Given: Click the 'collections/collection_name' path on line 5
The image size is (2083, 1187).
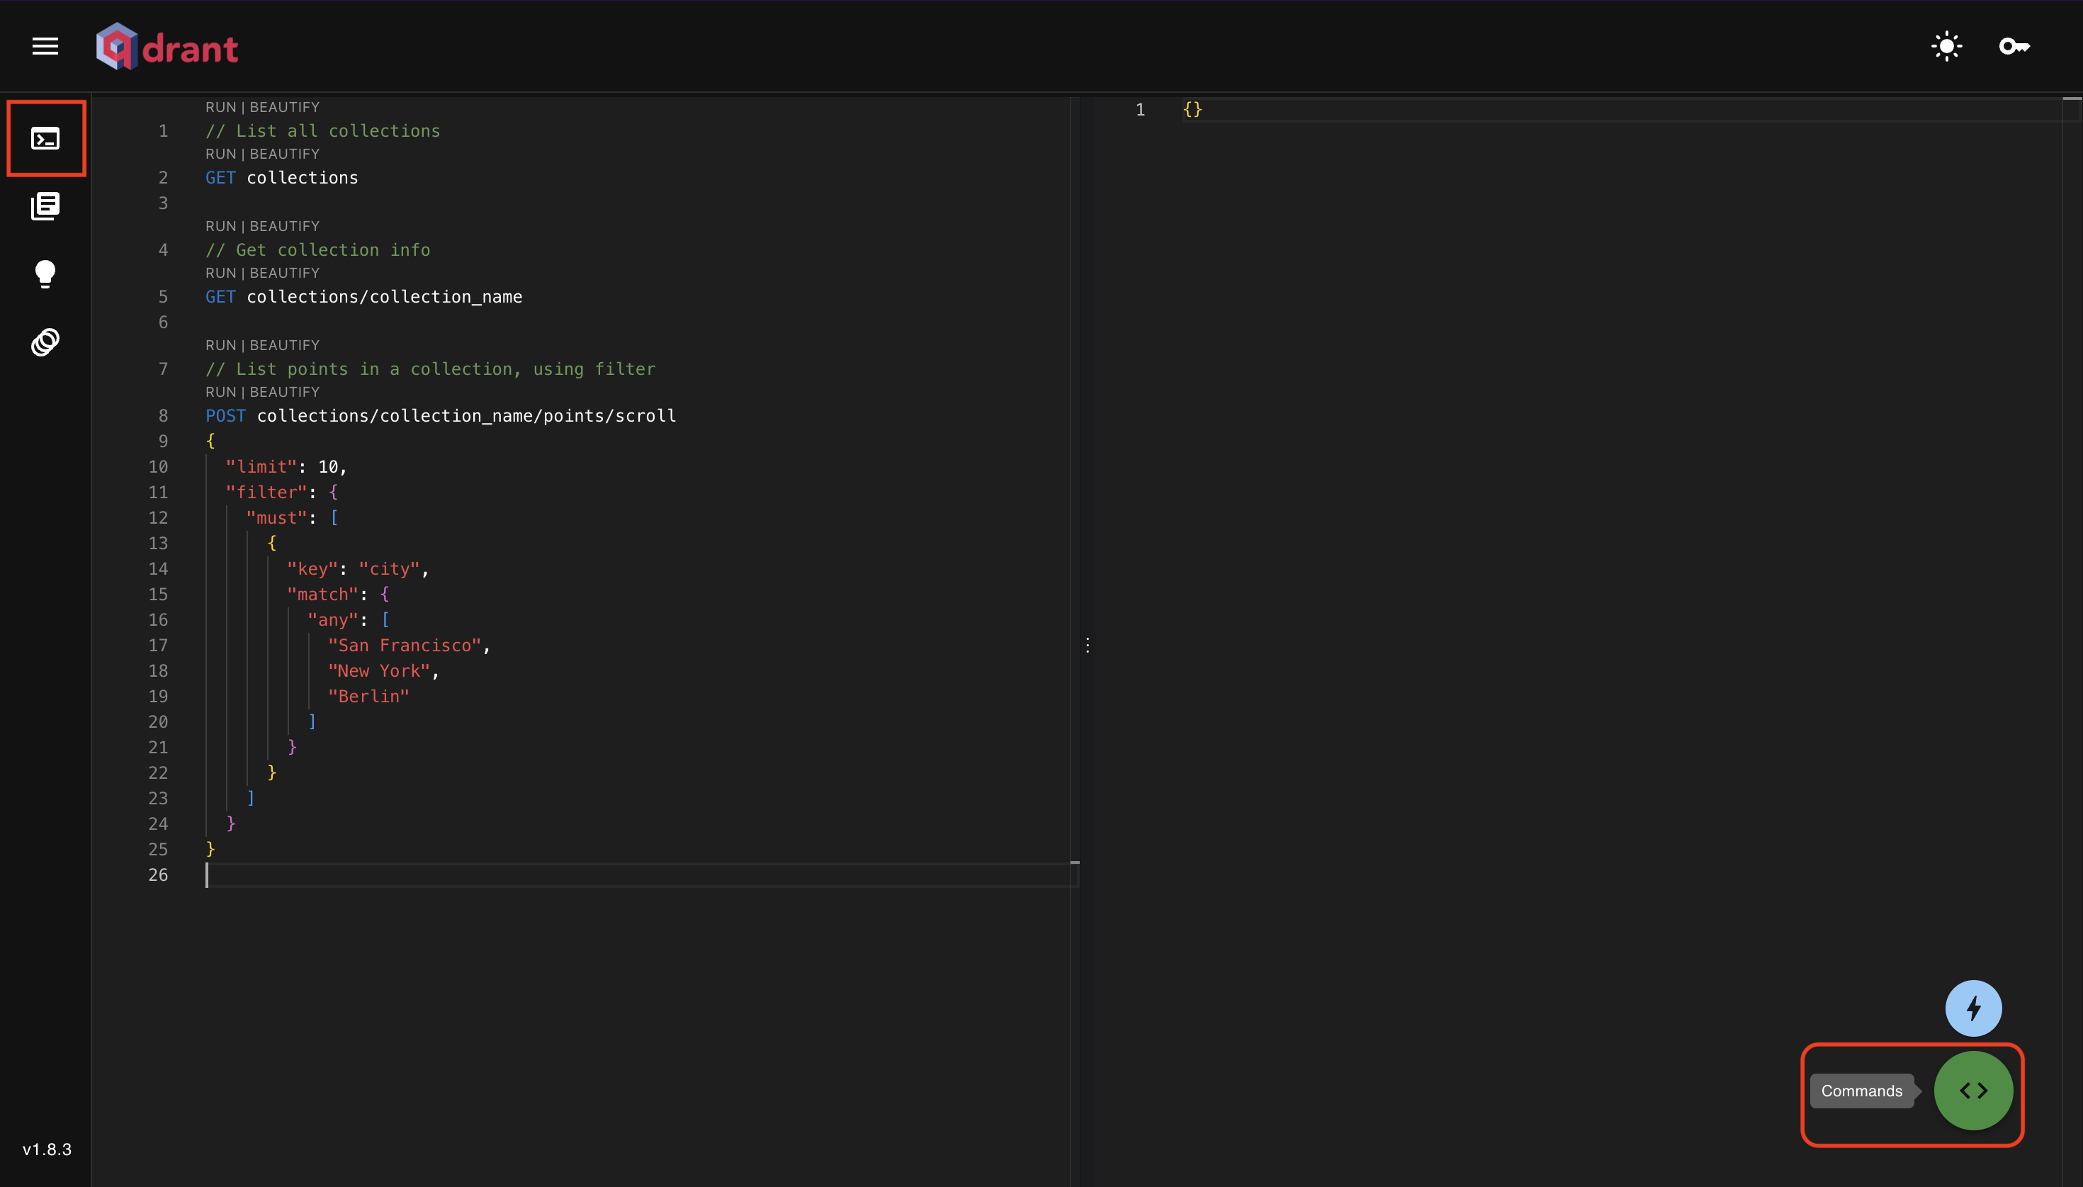Looking at the screenshot, I should (385, 297).
